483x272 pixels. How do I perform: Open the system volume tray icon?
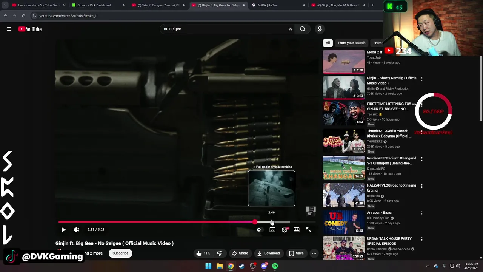[458, 266]
